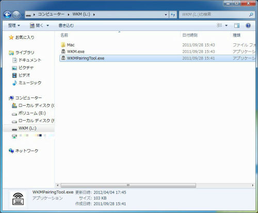Refresh the folder view
Screen dimensions: 258x213
pos(173,14)
